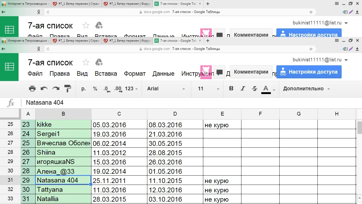
Task: Click the Yandex 'Я' button in the lower browser bar
Action: 38,49
